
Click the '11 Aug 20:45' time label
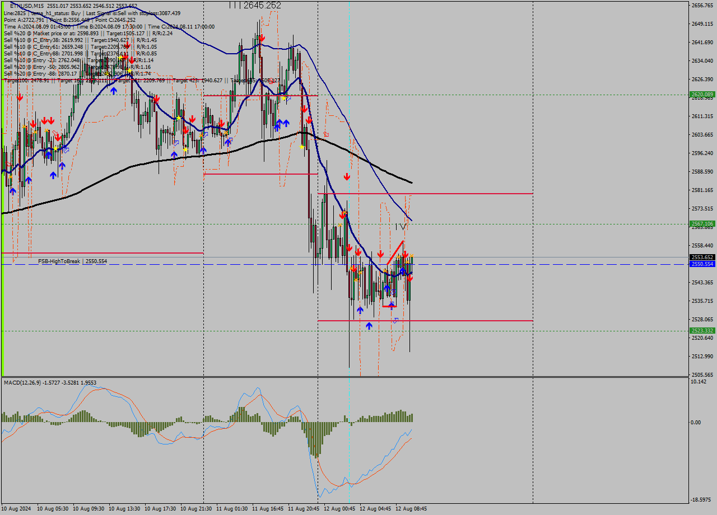click(x=304, y=509)
